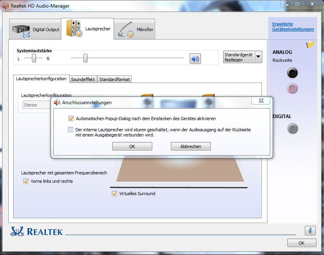Screen dimensions: 324x255
Task: Click the ANALOG section heading
Action: (x=282, y=52)
